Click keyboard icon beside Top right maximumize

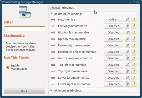(53, 71)
